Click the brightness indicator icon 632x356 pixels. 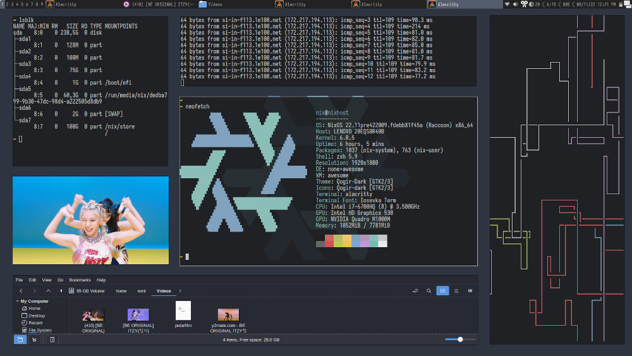point(532,4)
